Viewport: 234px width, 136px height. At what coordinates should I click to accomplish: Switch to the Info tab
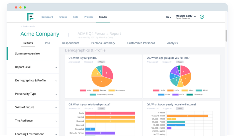click(x=48, y=43)
